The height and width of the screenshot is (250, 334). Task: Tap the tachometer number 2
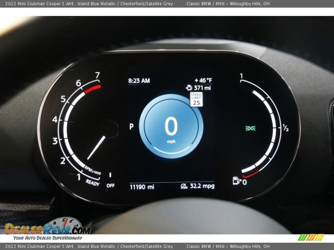(63, 161)
